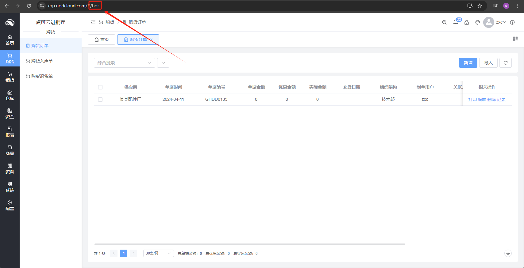
Task: Click the lock screen icon
Action: coord(467,22)
